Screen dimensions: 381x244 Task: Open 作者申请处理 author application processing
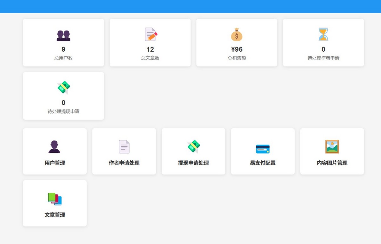pos(124,151)
